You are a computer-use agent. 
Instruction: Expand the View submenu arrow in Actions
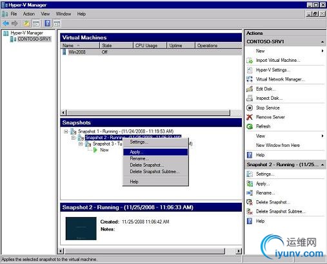click(x=322, y=136)
